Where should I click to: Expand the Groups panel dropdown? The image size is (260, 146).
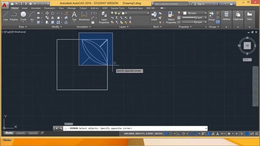click(214, 27)
